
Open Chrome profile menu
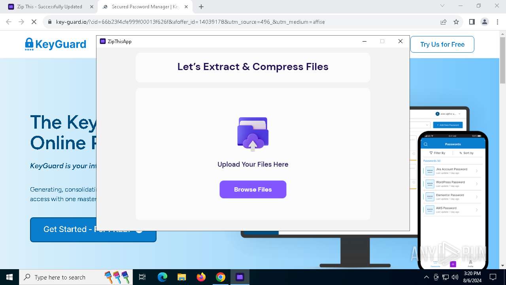coord(485,22)
